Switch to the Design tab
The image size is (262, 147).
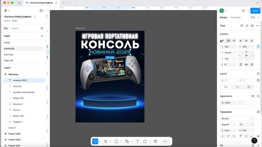point(224,17)
